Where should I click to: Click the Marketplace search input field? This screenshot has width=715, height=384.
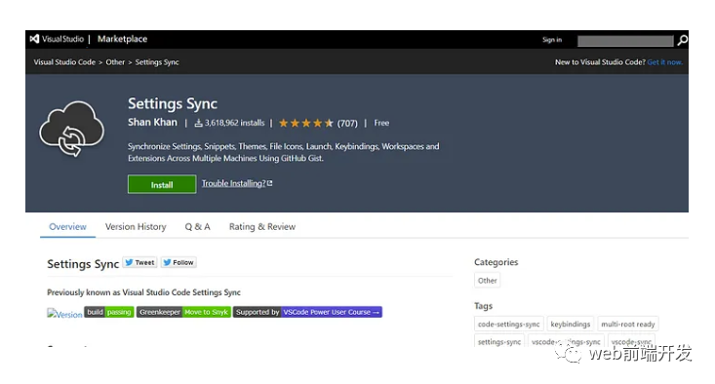point(625,41)
